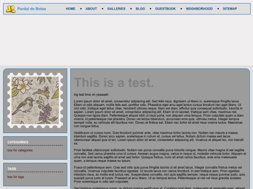Visit the GUESTBOOK page
This screenshot has height=189, width=253.
tap(165, 9)
